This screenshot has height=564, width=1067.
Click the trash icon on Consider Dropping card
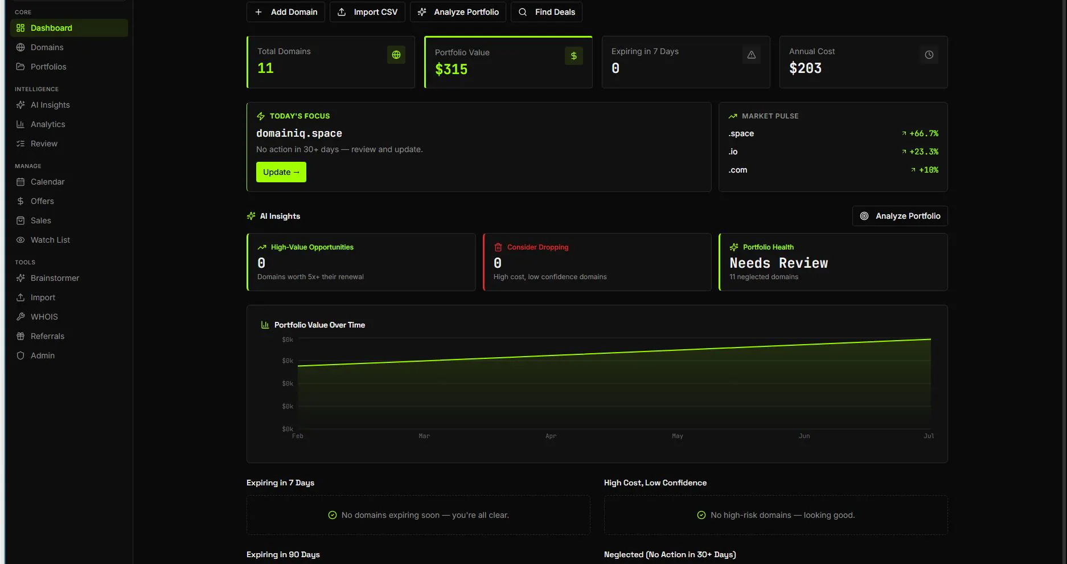point(498,247)
